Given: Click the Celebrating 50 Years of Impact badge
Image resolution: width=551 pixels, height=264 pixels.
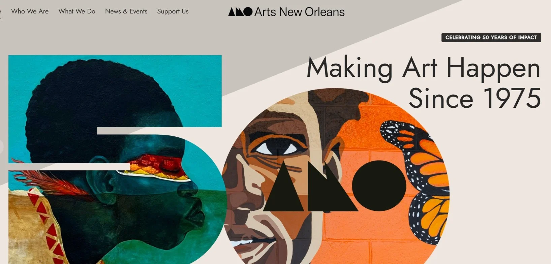Looking at the screenshot, I should click(x=491, y=37).
